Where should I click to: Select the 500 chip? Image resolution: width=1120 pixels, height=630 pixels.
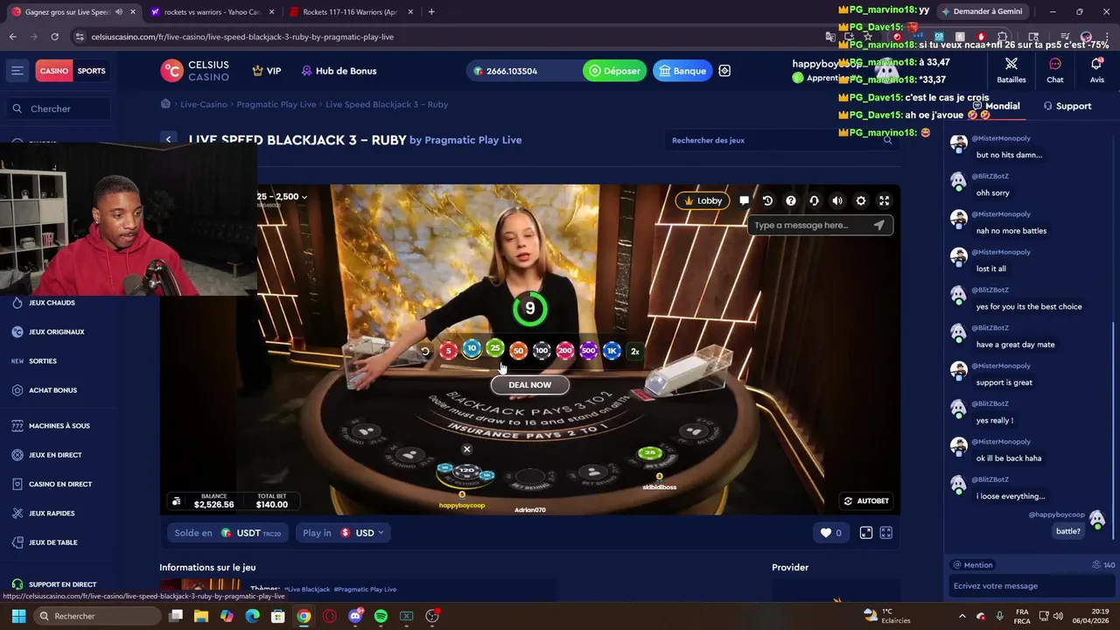pyautogui.click(x=588, y=351)
